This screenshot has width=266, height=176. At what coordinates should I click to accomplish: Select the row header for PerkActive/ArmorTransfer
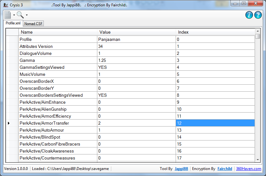(12, 123)
